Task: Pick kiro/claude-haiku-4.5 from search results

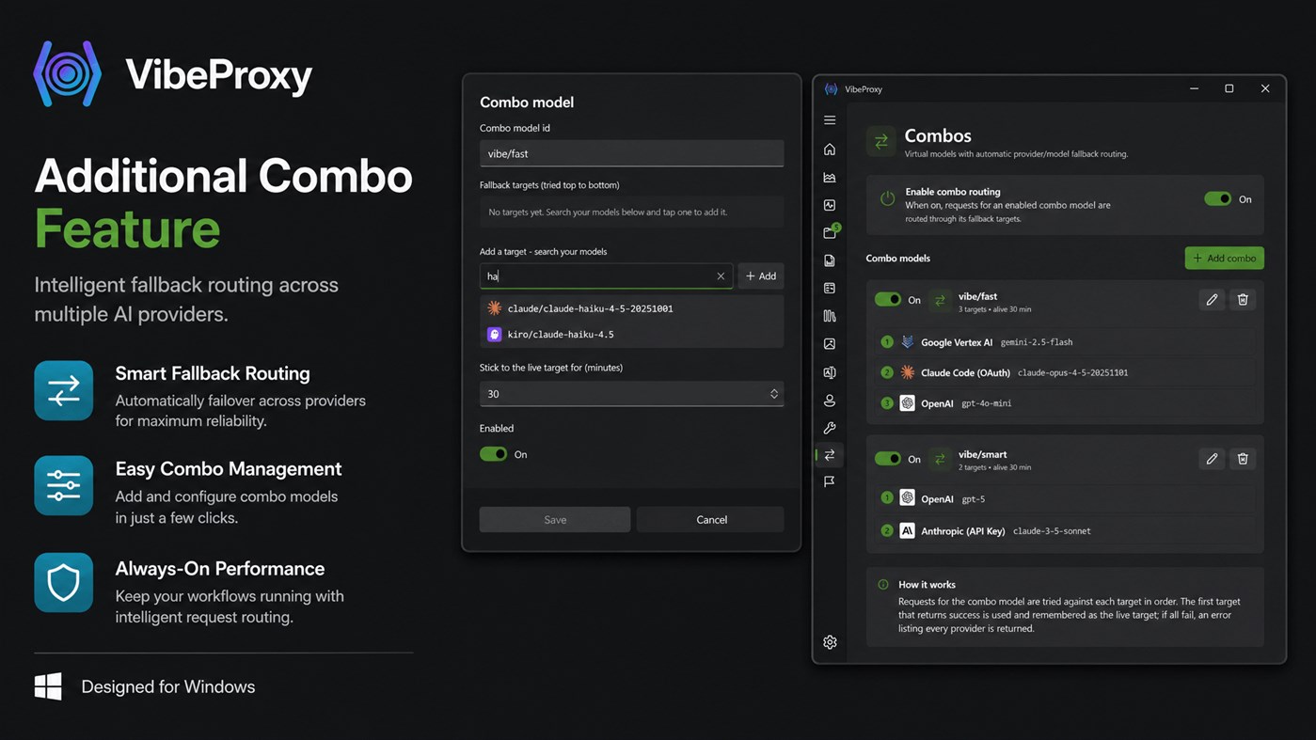Action: click(x=631, y=335)
